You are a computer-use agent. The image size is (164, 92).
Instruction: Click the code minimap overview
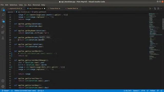155,37
